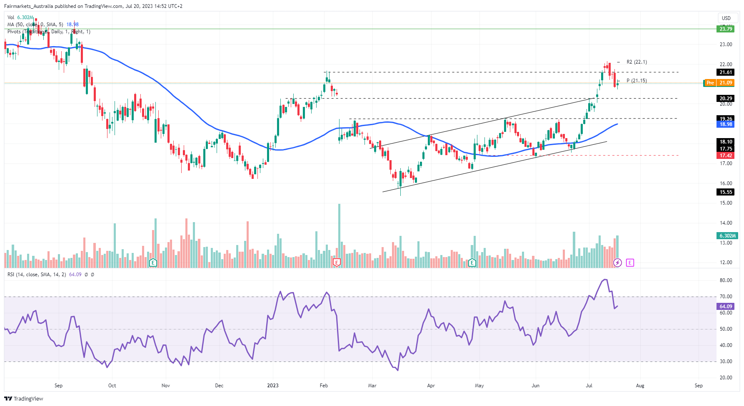The height and width of the screenshot is (406, 744).
Task: Click the blue 18.98 moving average label
Action: tap(726, 124)
